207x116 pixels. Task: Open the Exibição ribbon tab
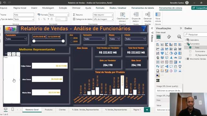63,8
